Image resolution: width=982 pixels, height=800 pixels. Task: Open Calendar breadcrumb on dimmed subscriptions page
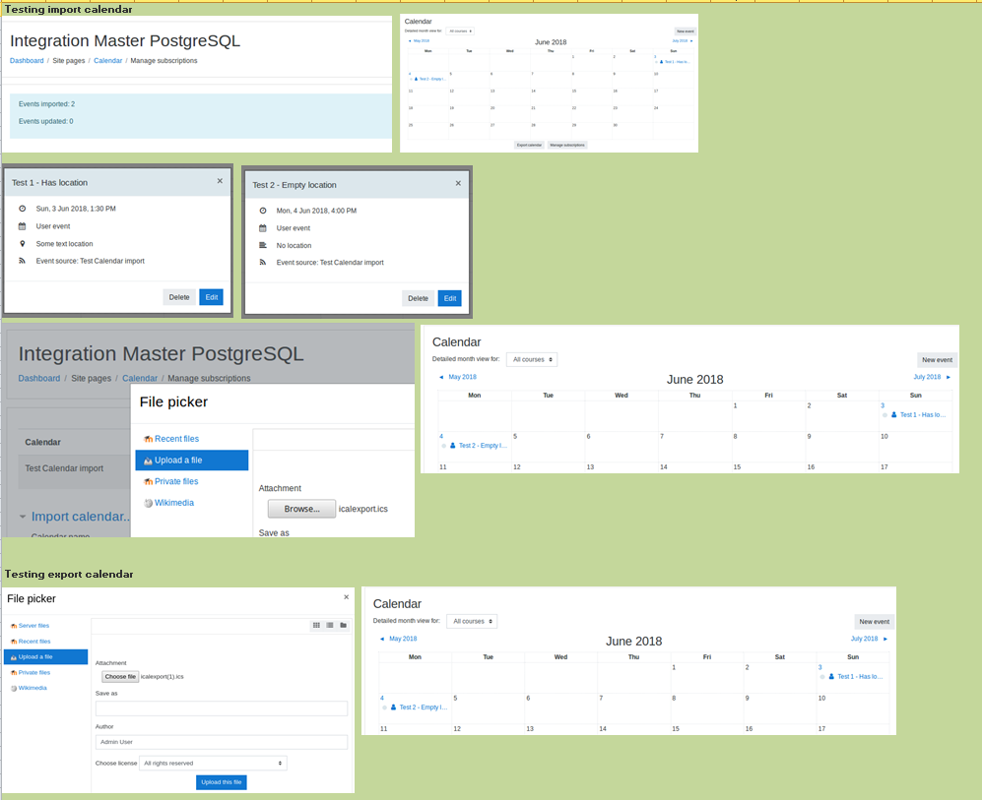pos(140,378)
